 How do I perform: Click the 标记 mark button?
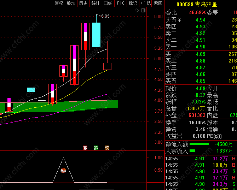133,3
